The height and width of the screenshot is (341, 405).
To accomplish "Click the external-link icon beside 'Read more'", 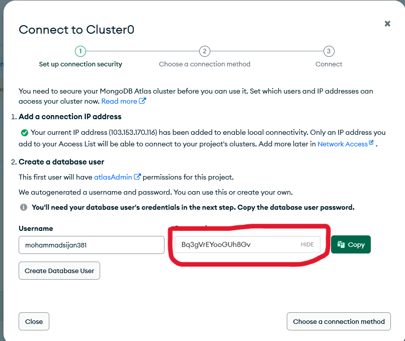I will pyautogui.click(x=143, y=101).
